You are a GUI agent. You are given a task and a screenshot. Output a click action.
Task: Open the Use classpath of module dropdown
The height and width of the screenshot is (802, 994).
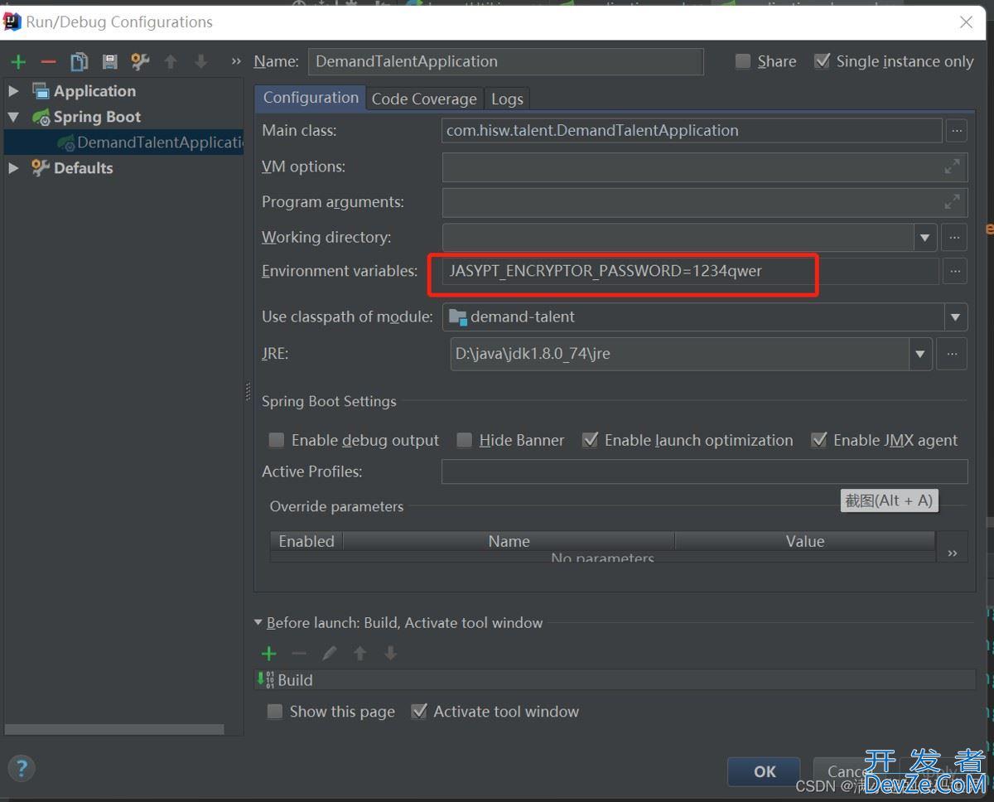[x=955, y=316]
